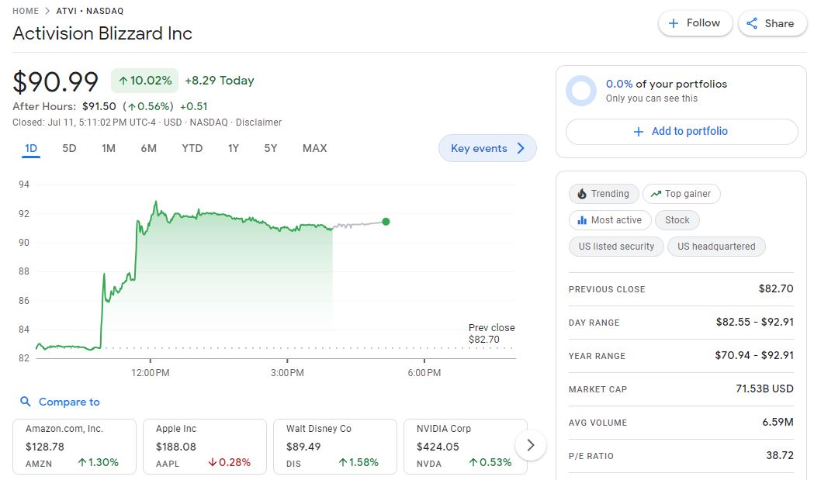
Task: Open the NVIDIA Corp comparison card
Action: 465,447
